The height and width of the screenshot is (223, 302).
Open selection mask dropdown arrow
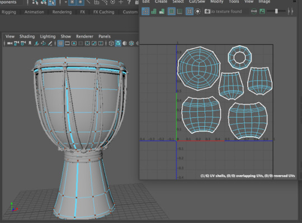[65, 2]
